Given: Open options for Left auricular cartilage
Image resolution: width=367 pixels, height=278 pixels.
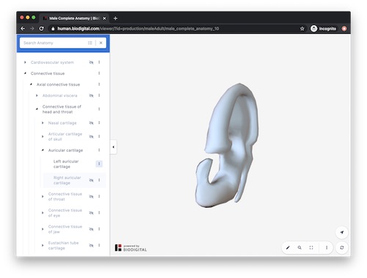Looking at the screenshot, I should 99,164.
